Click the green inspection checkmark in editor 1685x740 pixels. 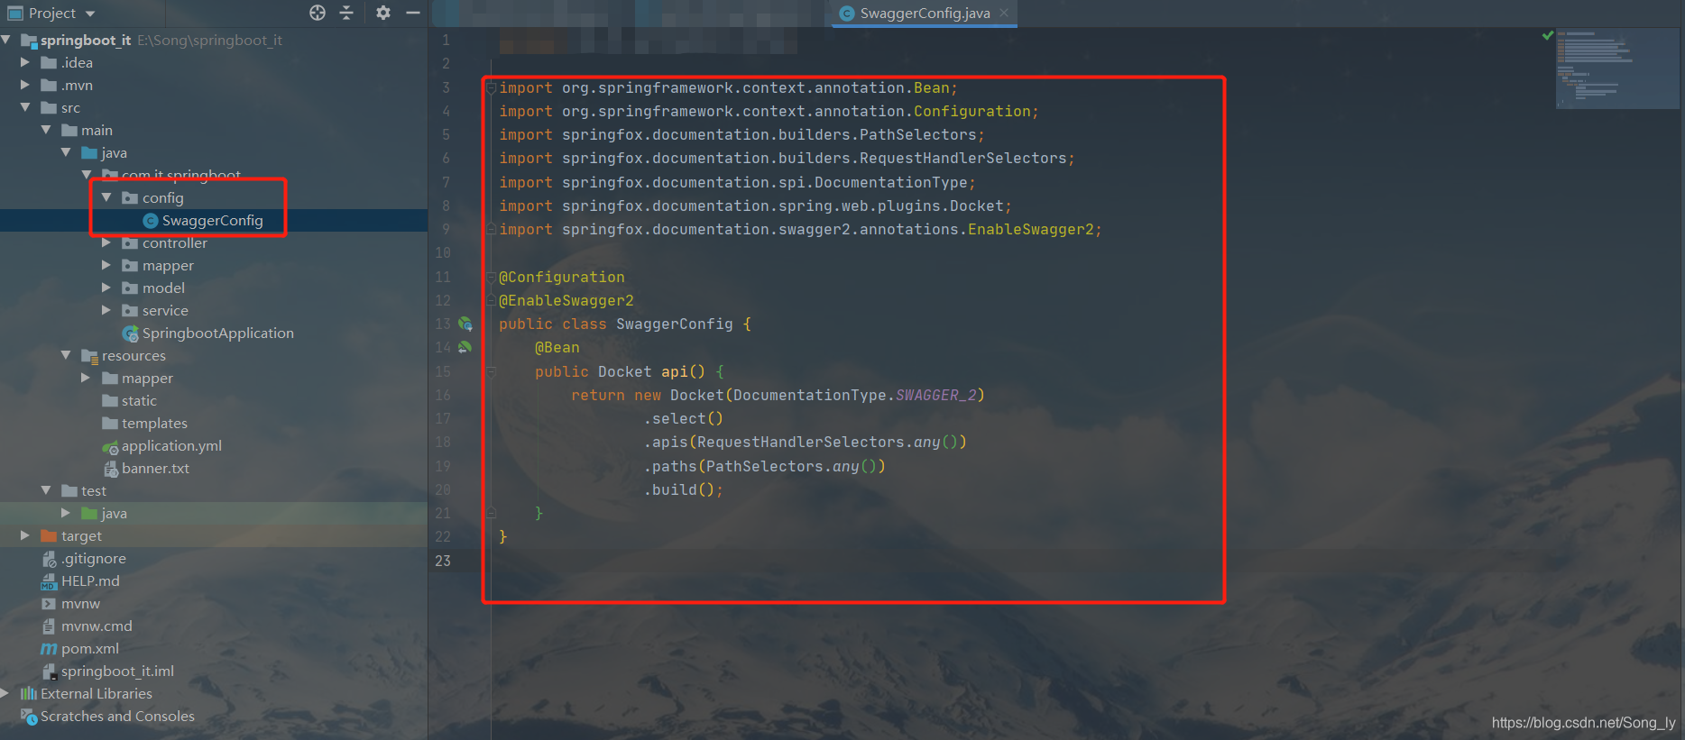coord(1548,35)
